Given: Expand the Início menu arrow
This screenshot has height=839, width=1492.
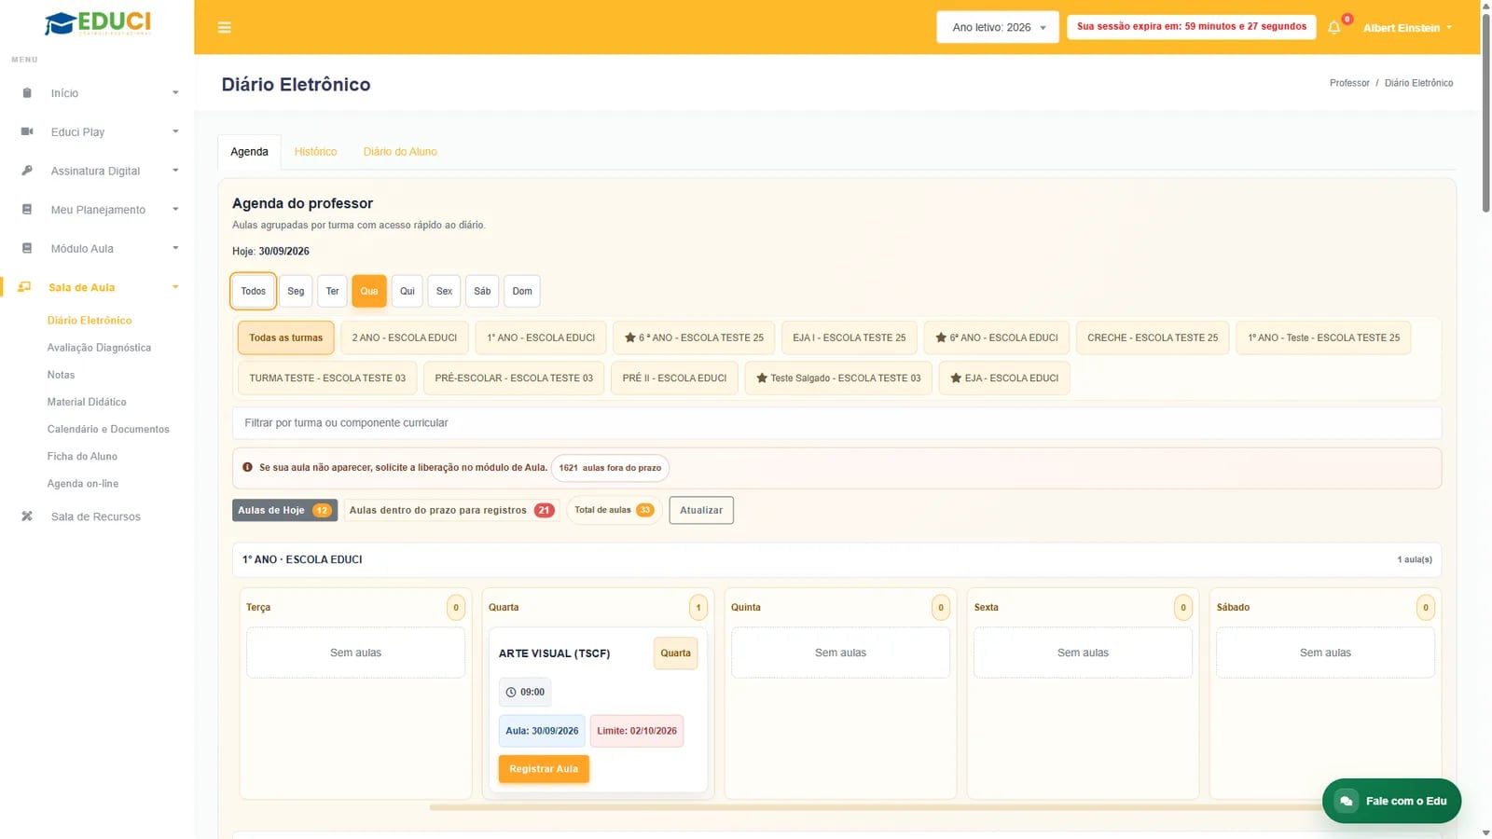Looking at the screenshot, I should click(175, 93).
